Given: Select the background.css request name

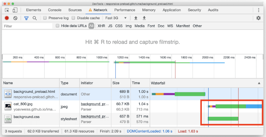Looking at the screenshot, I should coord(27,117).
